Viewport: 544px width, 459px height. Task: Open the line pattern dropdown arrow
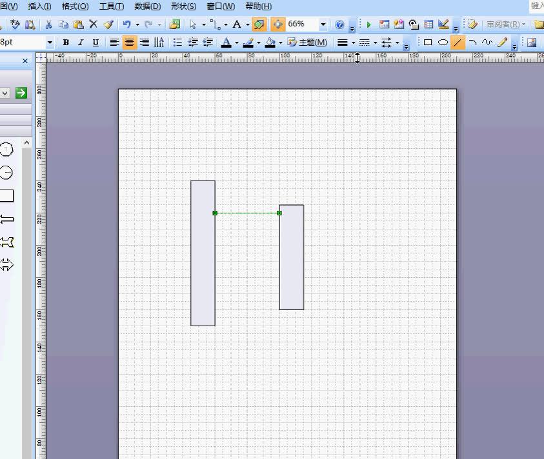coord(375,43)
